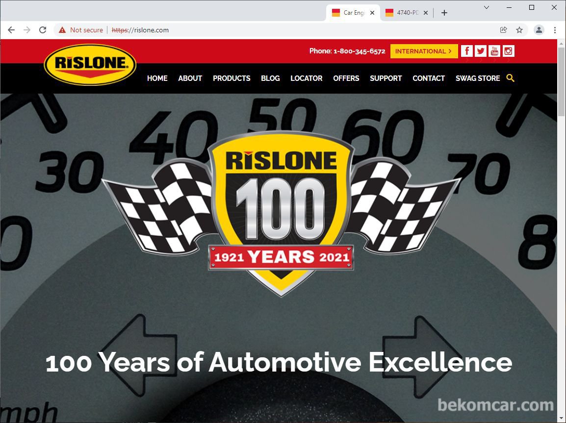The width and height of the screenshot is (566, 423).
Task: Open the PRODUCTS menu item
Action: [x=232, y=78]
